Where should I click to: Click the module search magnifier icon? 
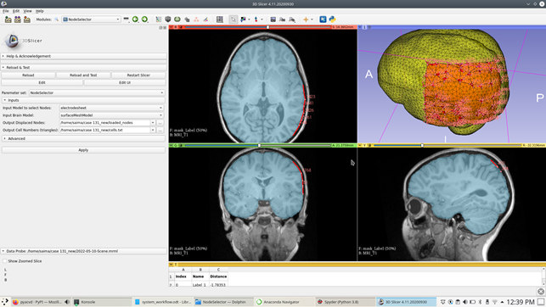pyautogui.click(x=56, y=20)
